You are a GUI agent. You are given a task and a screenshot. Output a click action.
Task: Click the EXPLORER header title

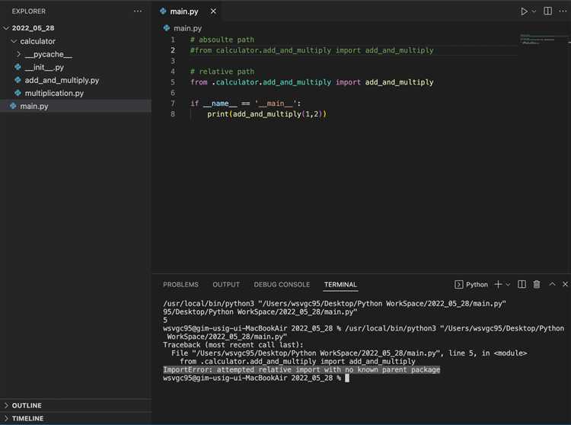click(29, 11)
